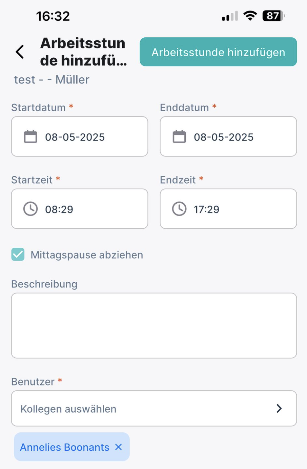Open the Kollegen auswählen selector
307x469 pixels.
tap(154, 408)
